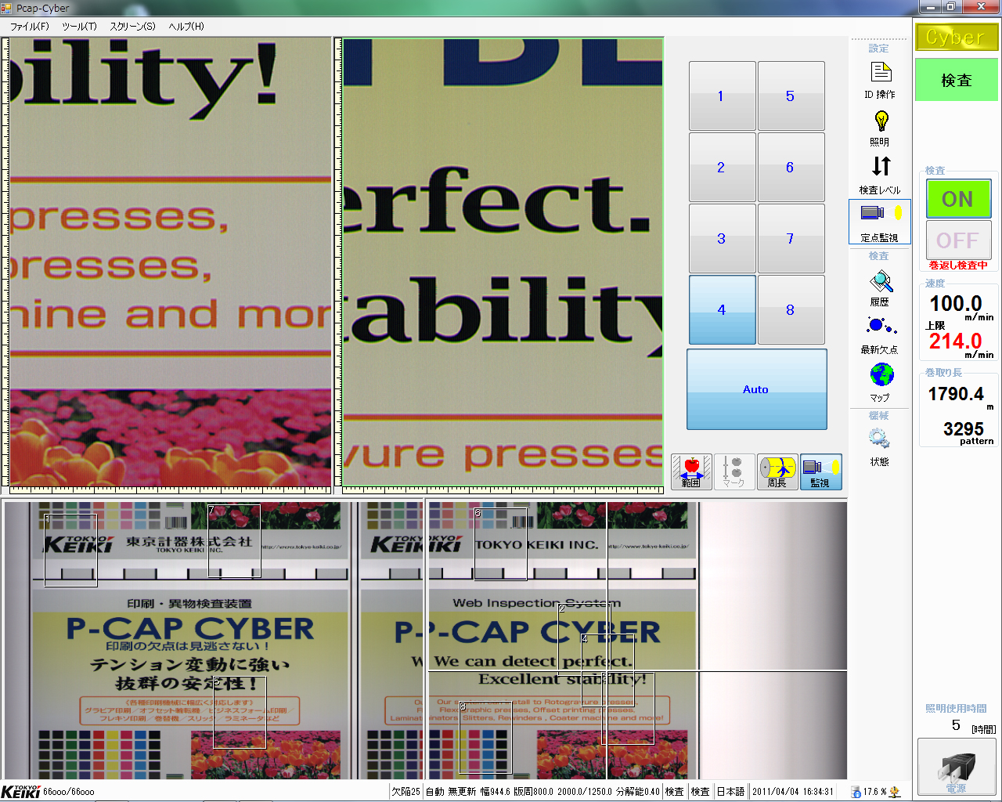This screenshot has width=1002, height=802.
Task: Click the left zoomed camera preview
Action: [171, 262]
